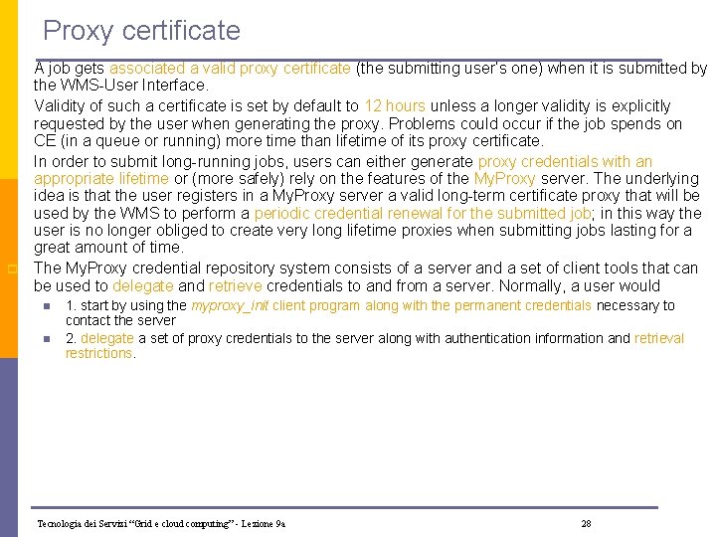Screen dimensions: 716x537
Task: Click highlighted 'delegate' in list item 2
Action: tap(107, 338)
